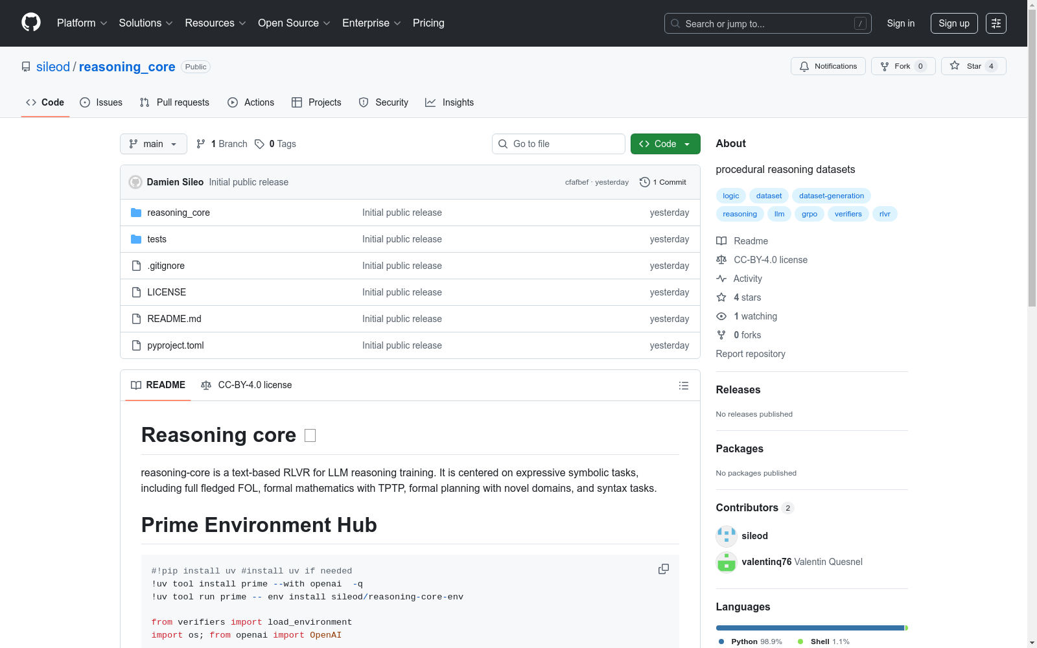
Task: Select the grpo topic tag
Action: point(810,214)
